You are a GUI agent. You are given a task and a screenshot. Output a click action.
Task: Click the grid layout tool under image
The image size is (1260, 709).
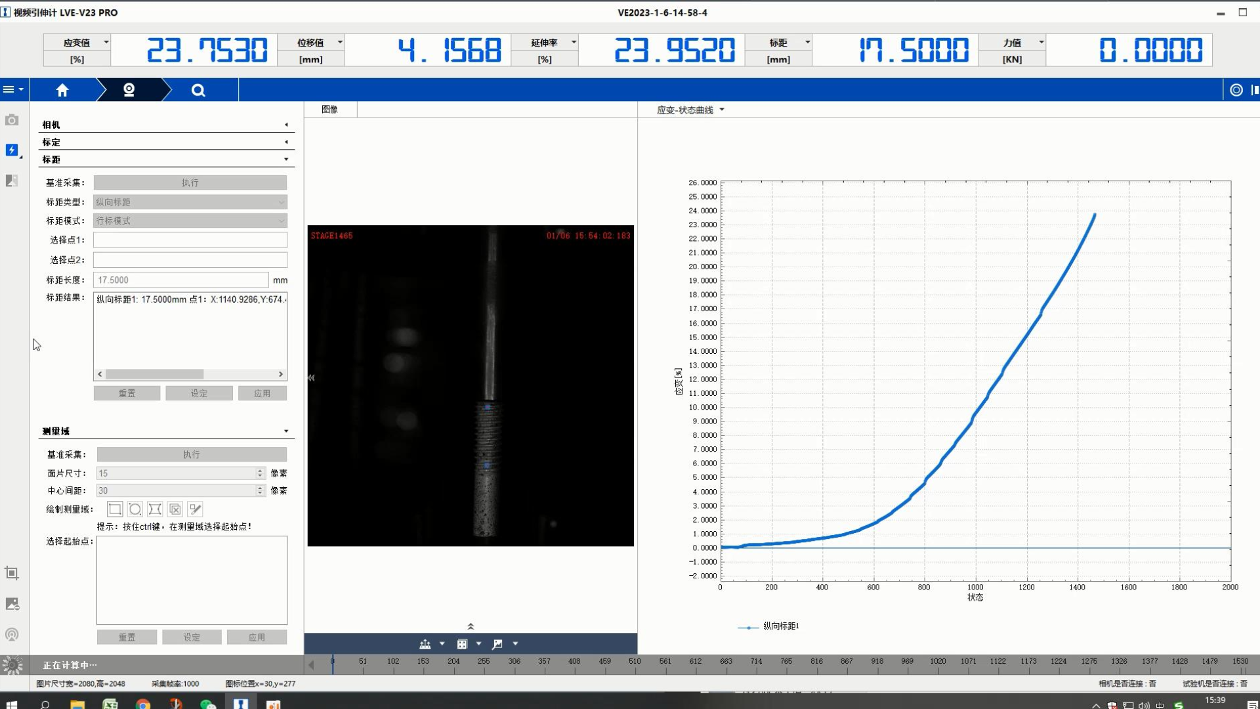(462, 644)
